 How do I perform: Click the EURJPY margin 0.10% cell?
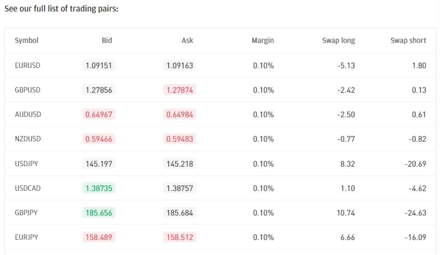tap(263, 237)
